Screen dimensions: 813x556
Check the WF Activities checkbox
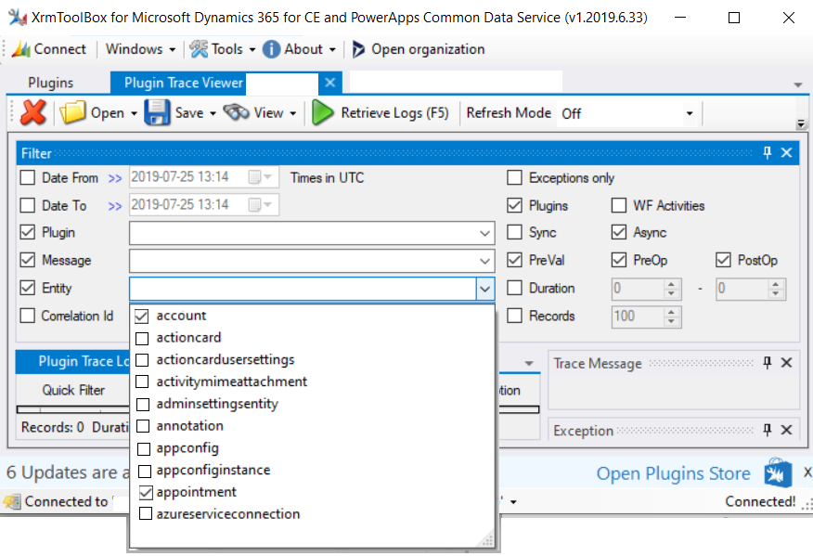click(618, 205)
